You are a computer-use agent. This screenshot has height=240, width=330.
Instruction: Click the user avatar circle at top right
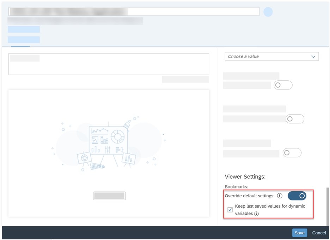click(x=268, y=12)
